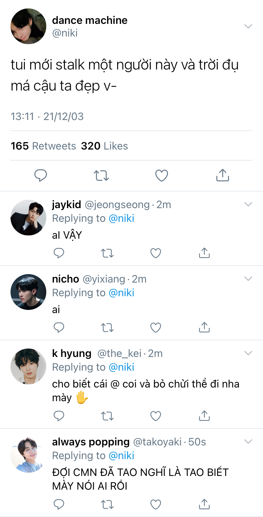Viewport: 263px width, 517px height.
Task: Retweet the always popping reply
Action: coord(107,504)
